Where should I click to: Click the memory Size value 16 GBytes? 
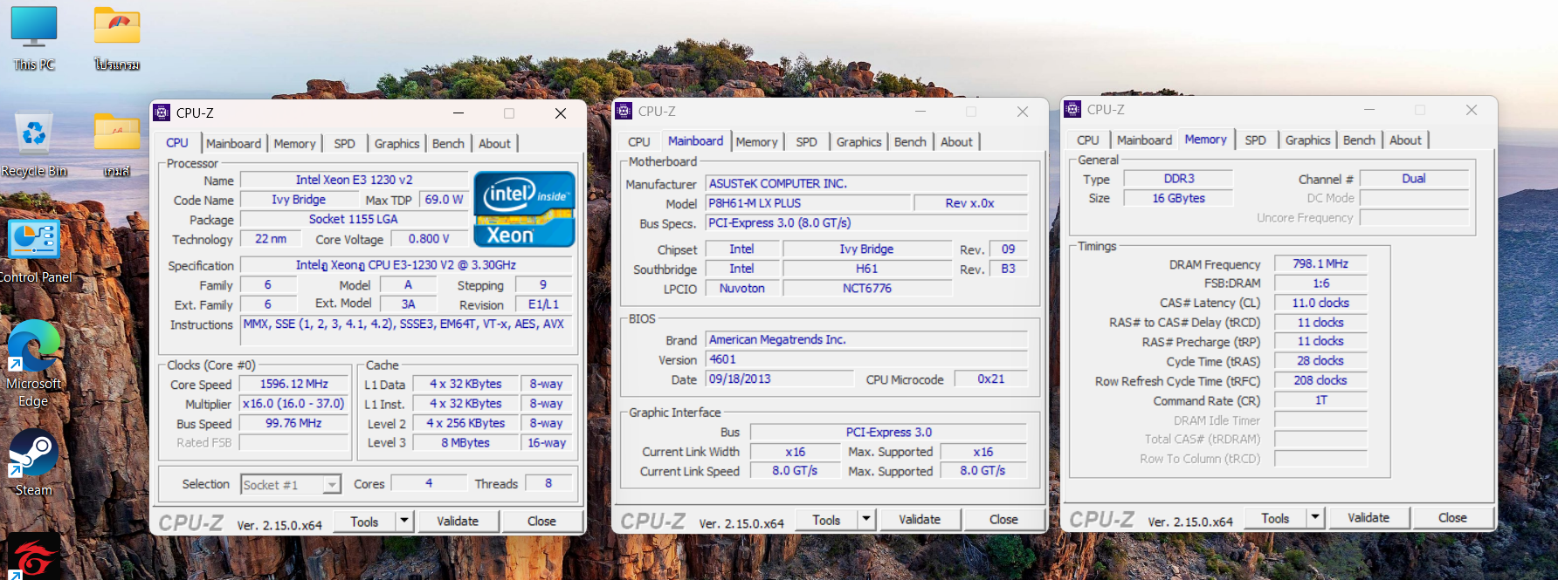click(1178, 198)
